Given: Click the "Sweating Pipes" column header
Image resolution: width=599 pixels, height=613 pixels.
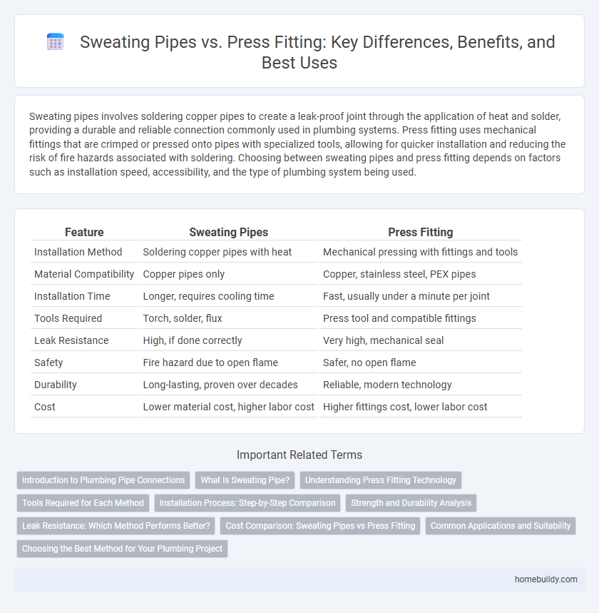Looking at the screenshot, I should (228, 232).
